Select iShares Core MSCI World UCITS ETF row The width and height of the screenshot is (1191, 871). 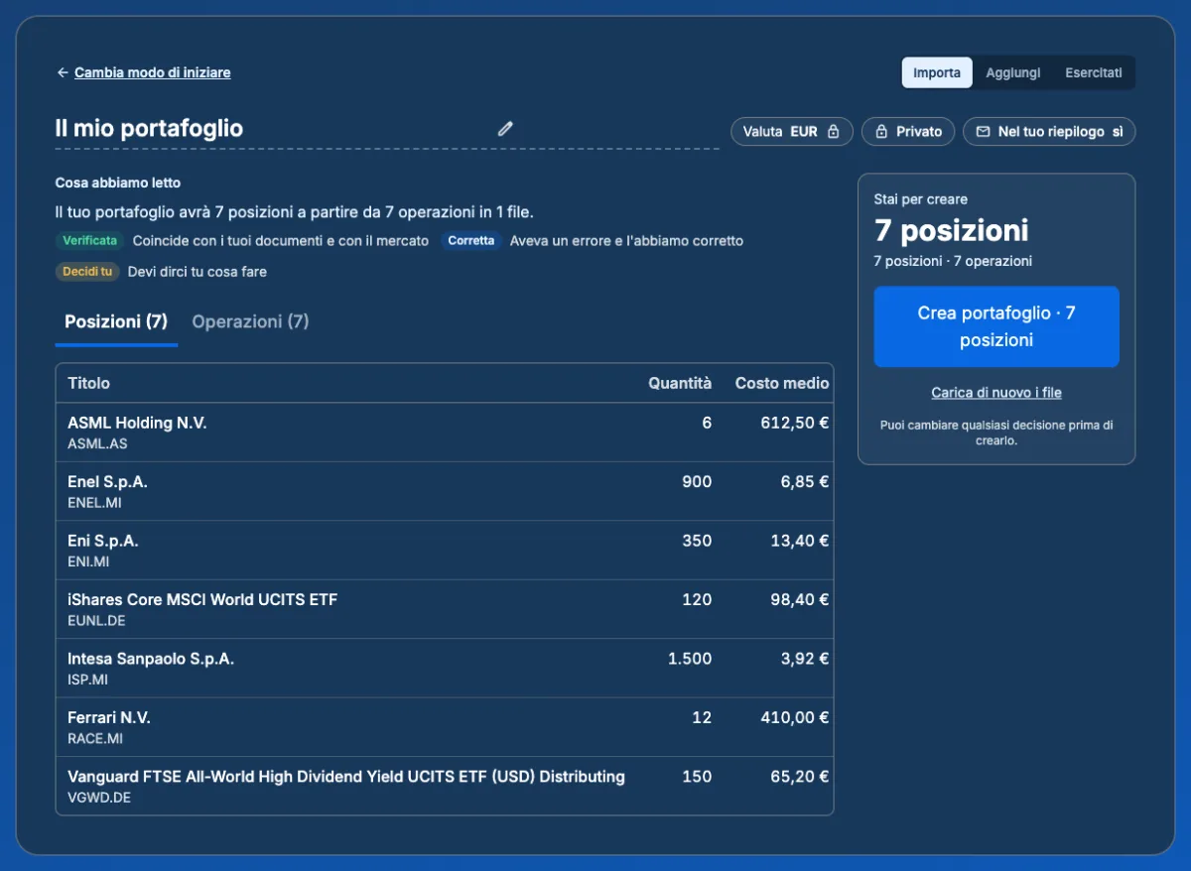(445, 609)
